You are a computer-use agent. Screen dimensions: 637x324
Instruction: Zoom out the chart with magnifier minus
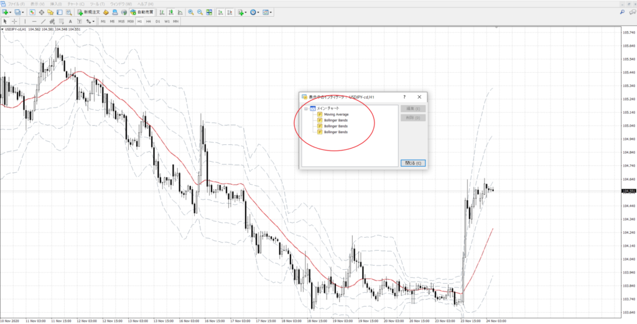tap(200, 12)
